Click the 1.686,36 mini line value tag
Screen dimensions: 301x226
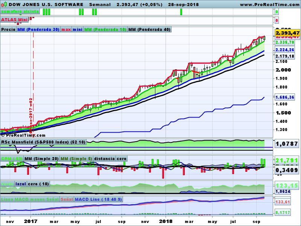(x=285, y=97)
